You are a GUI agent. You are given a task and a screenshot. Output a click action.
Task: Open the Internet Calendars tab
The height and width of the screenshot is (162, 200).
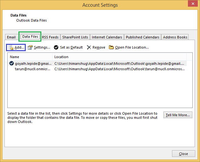(107, 37)
